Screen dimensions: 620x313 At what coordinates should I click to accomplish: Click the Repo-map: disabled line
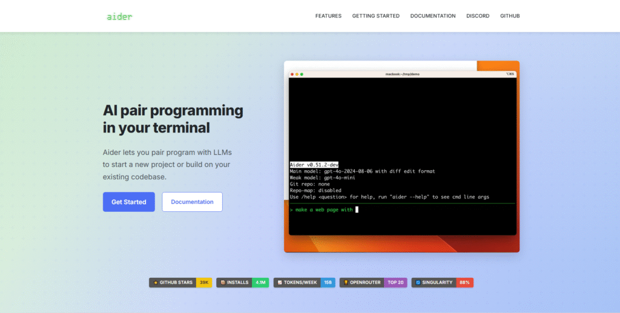315,190
